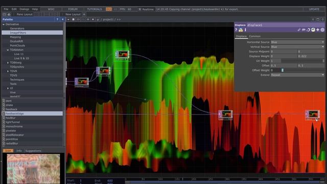Select ImageFilters in the palette tree
The image size is (327, 184).
coord(32,33)
